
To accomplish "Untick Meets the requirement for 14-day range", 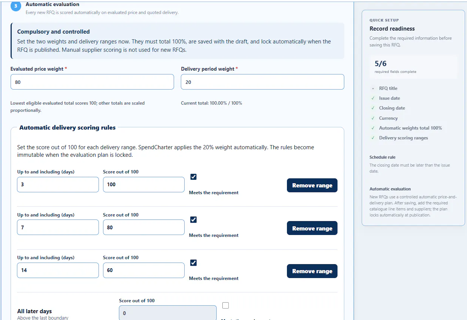I will pyautogui.click(x=194, y=263).
